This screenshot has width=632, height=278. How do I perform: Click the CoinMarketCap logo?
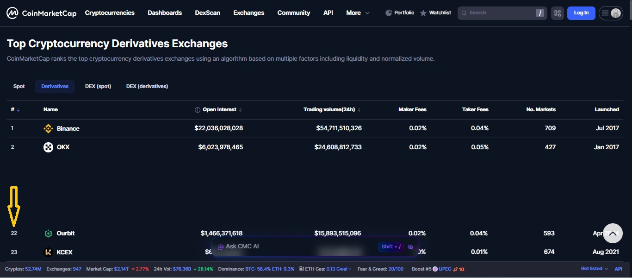click(x=41, y=13)
